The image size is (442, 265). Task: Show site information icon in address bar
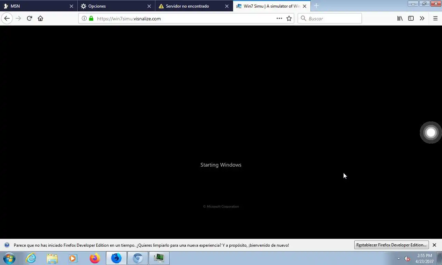(84, 19)
